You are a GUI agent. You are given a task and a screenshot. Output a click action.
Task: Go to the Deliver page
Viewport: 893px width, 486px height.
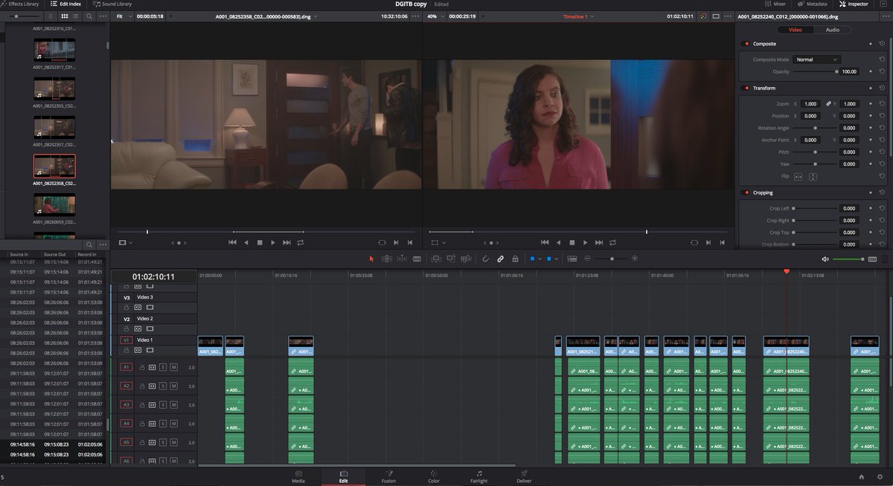pyautogui.click(x=524, y=477)
